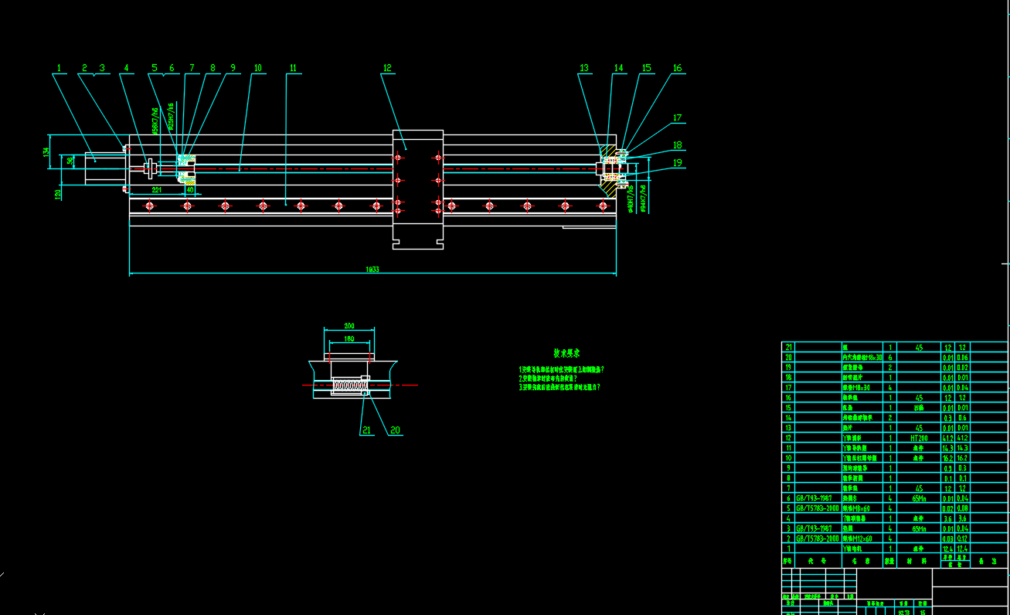The width and height of the screenshot is (1010, 615).
Task: Click the 134 vertical dimension at left
Action: coord(46,151)
